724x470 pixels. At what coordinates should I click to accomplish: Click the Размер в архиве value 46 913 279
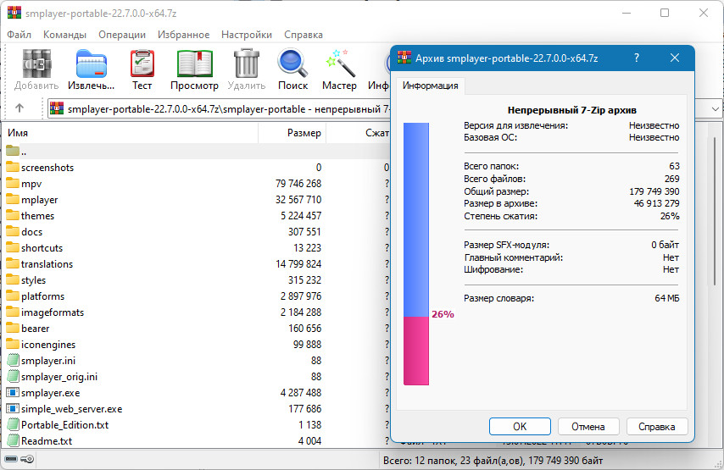[x=656, y=203]
